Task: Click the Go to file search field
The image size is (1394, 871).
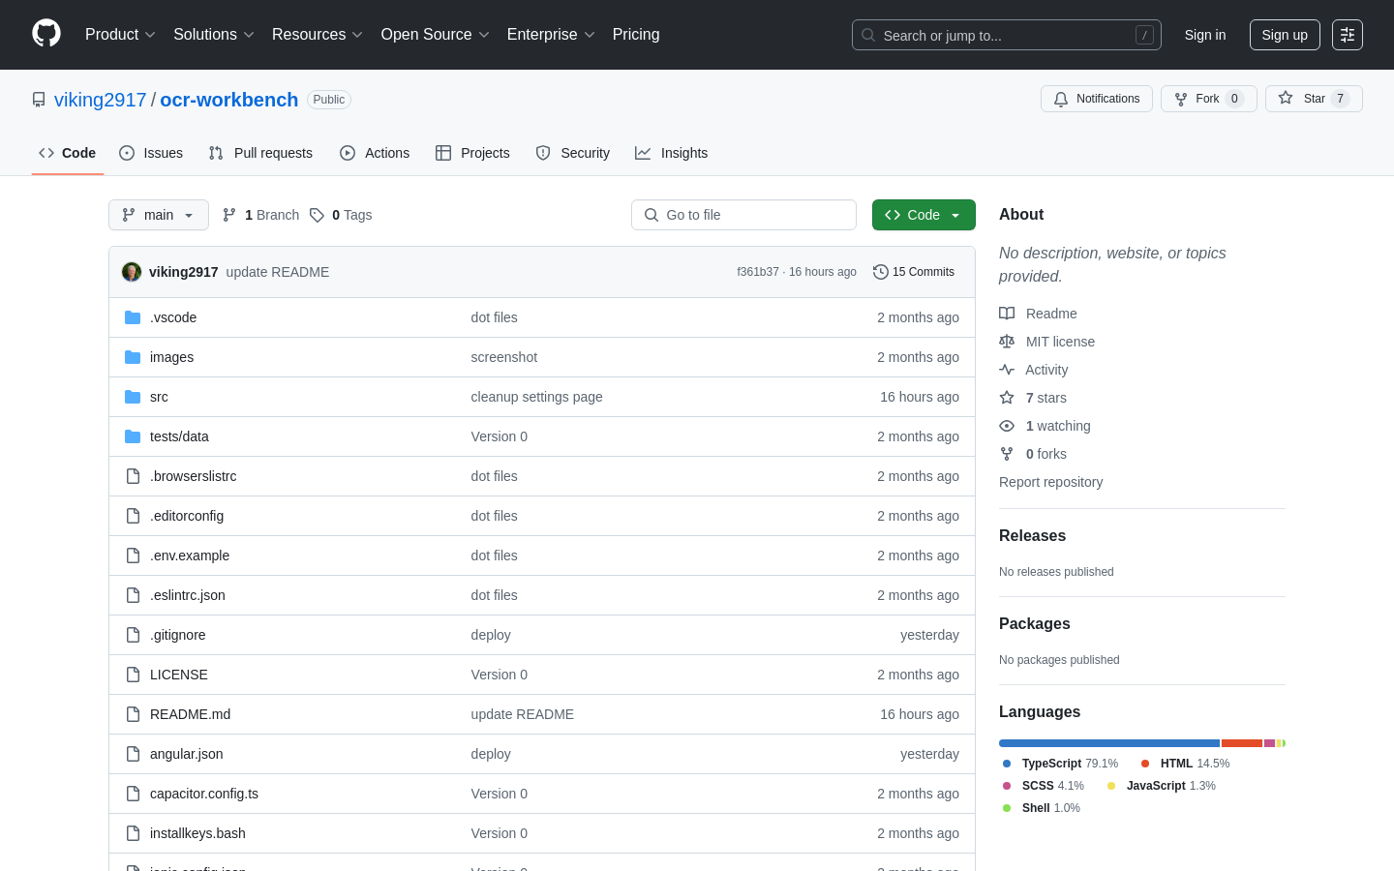Action: click(743, 215)
